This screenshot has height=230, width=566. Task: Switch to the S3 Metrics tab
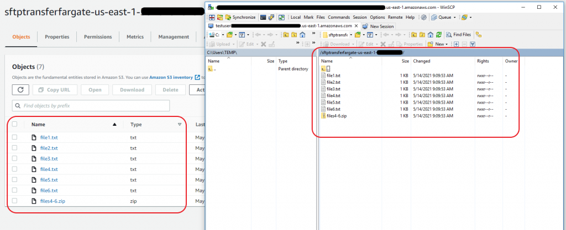[135, 37]
